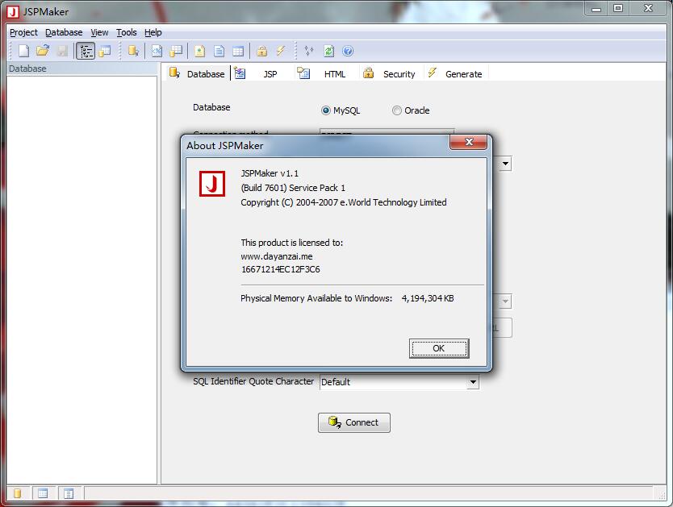Click the yellow database cylinder toolbar icon
673x507 pixels.
click(133, 51)
